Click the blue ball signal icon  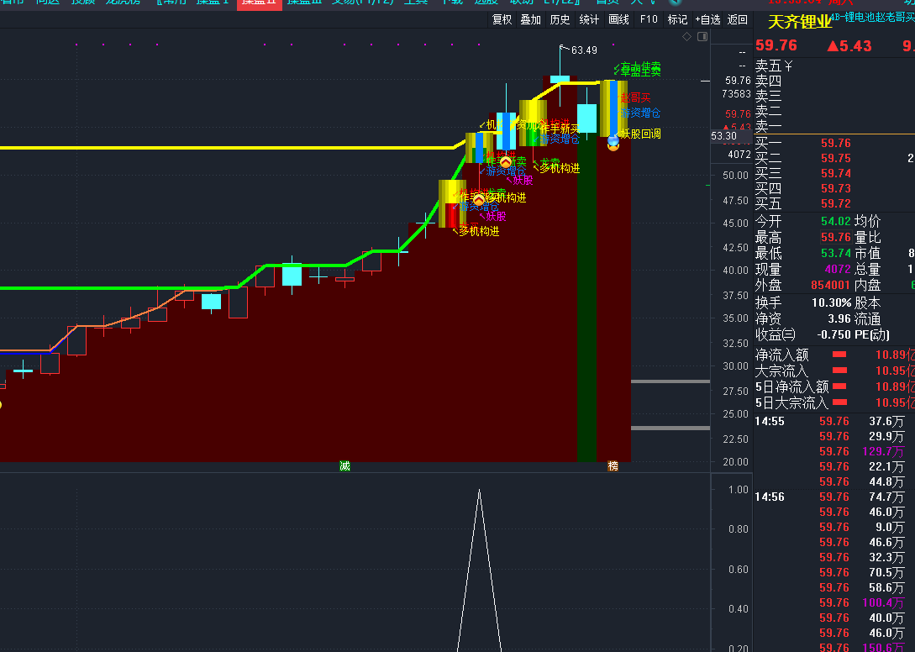click(x=613, y=140)
